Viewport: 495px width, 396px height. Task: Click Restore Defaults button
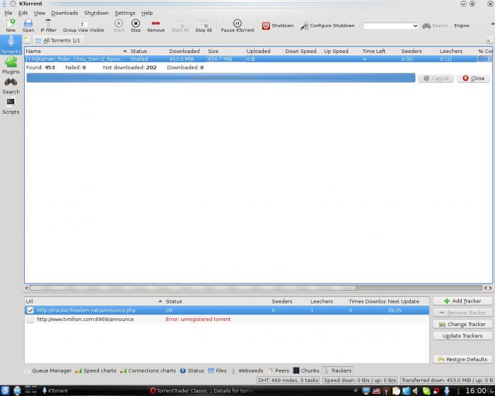tap(462, 359)
